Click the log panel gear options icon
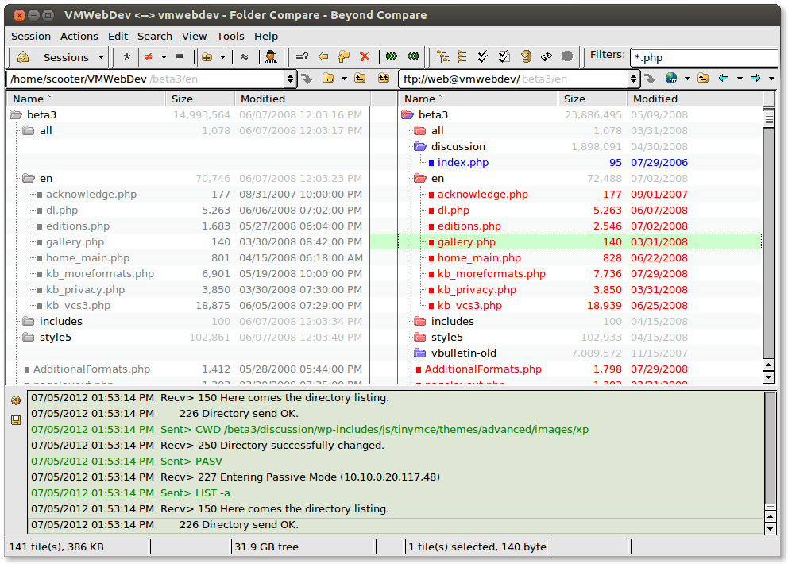Image resolution: width=788 pixels, height=564 pixels. [x=16, y=400]
